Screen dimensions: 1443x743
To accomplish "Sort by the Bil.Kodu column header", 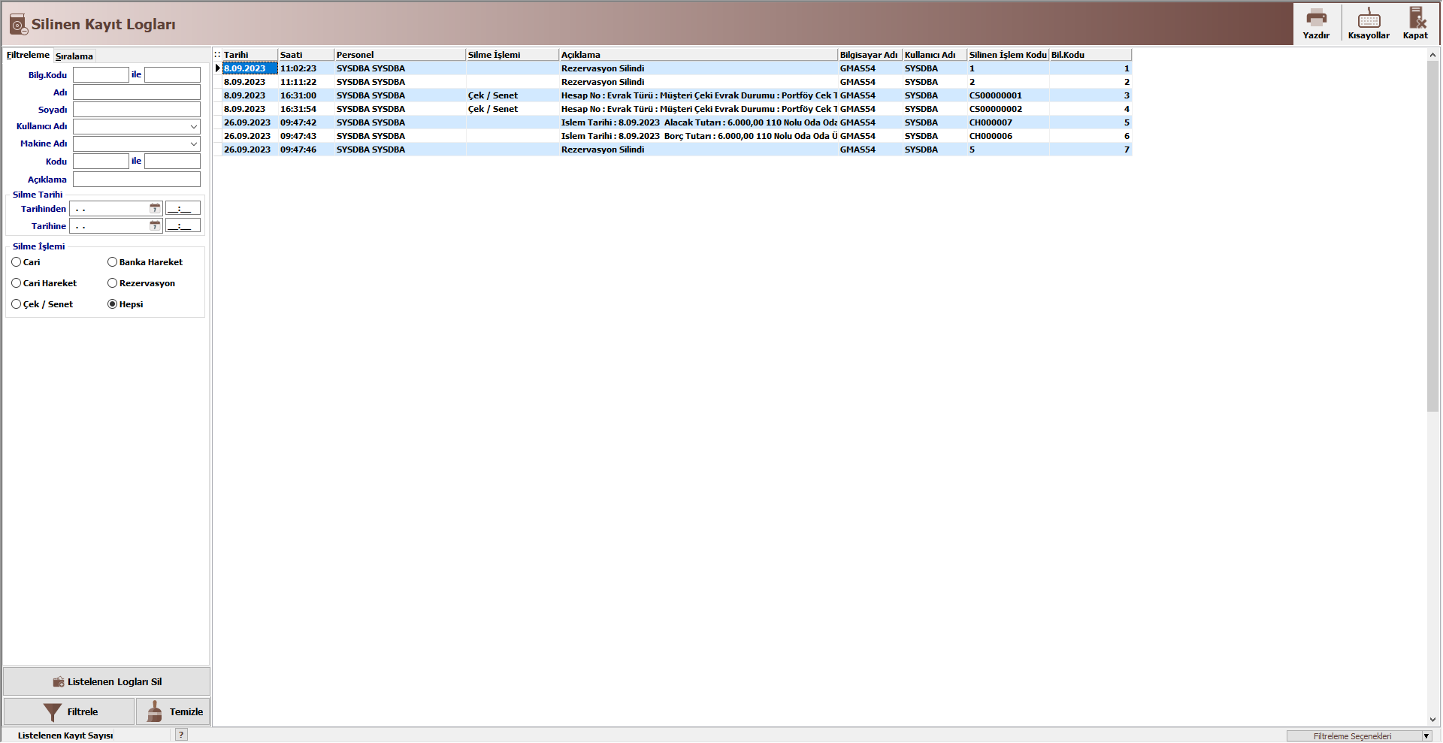I will click(x=1091, y=55).
